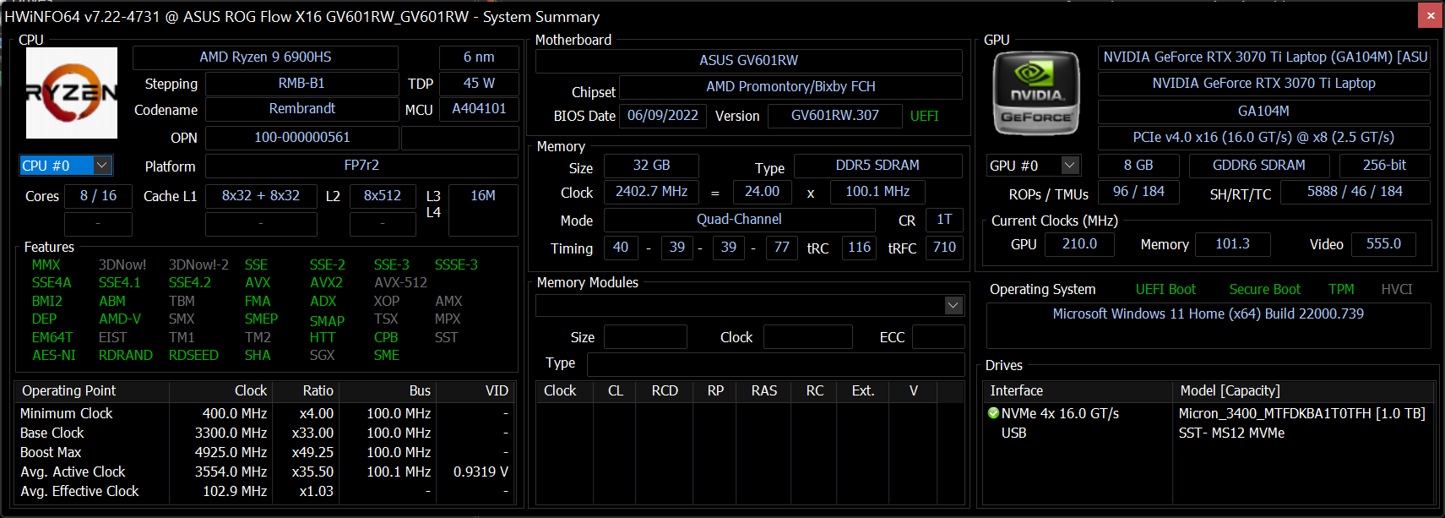This screenshot has width=1445, height=518.
Task: Close the System Summary window
Action: [x=1431, y=15]
